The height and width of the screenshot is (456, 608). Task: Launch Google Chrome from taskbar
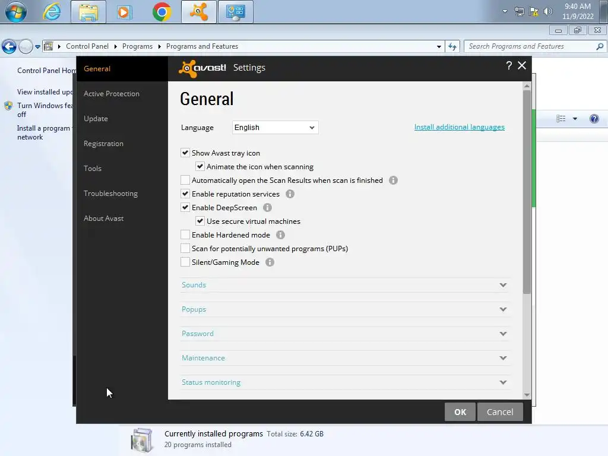point(161,12)
